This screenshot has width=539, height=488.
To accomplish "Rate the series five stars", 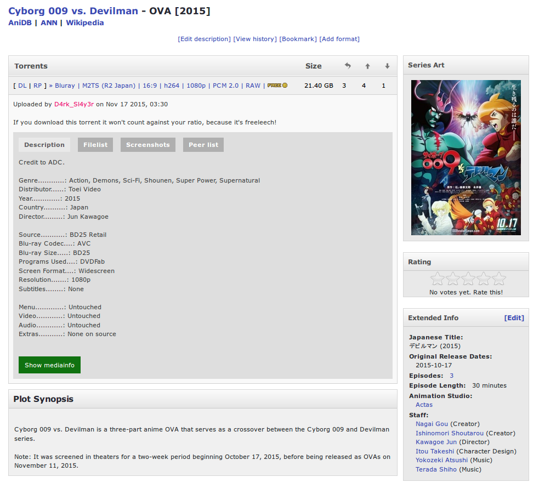I will (498, 279).
